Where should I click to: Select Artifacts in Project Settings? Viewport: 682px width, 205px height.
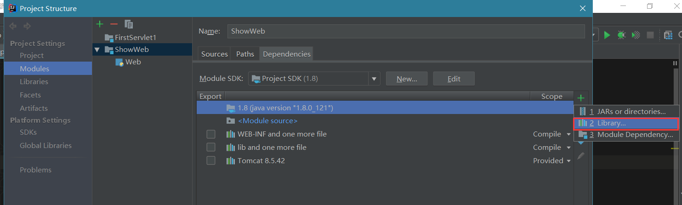point(34,108)
